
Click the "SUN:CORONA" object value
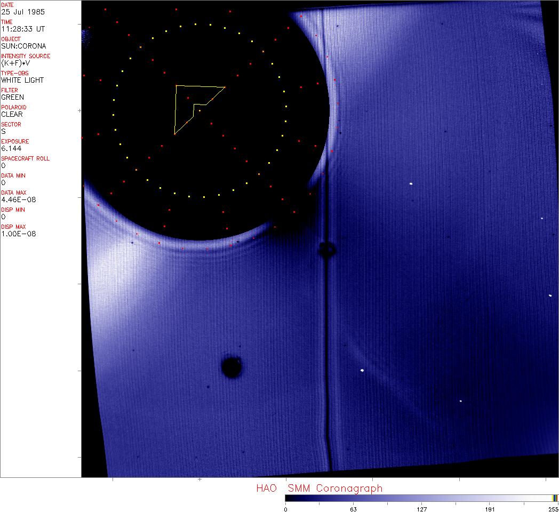click(23, 46)
